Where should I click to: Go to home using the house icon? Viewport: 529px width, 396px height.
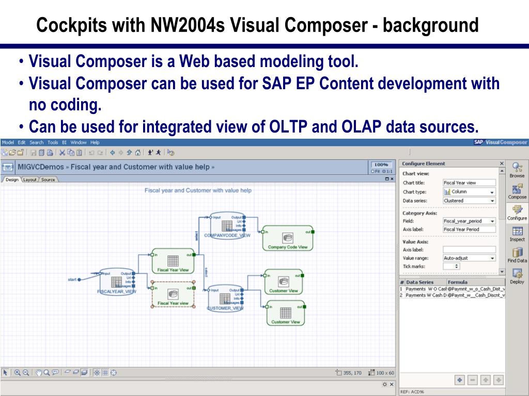pyautogui.click(x=137, y=153)
